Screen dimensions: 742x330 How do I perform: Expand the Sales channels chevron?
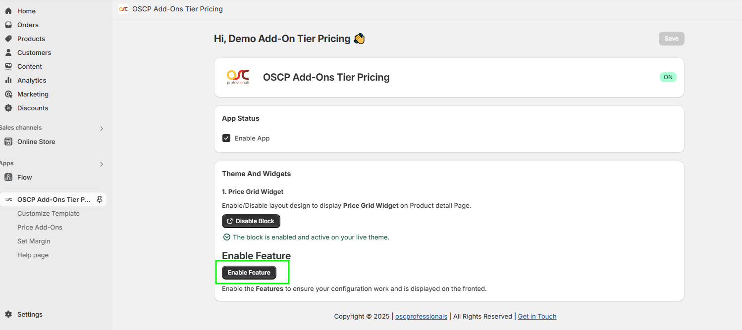[102, 129]
